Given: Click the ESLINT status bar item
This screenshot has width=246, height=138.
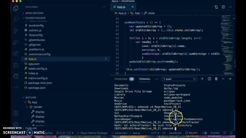Looking at the screenshot, I should pos(191,133).
